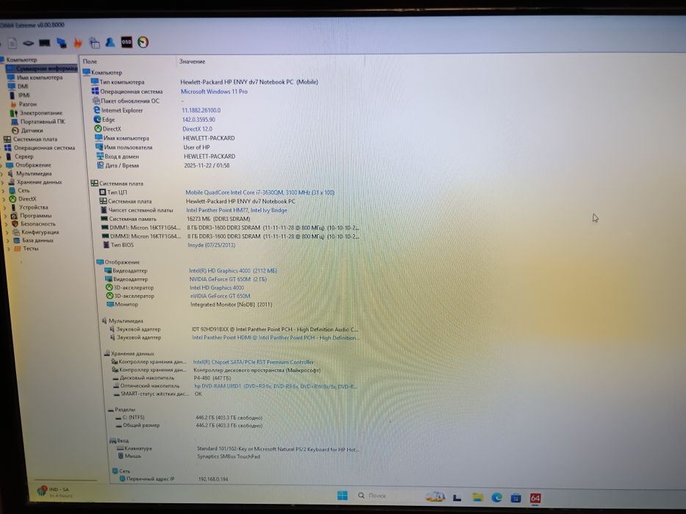
Task: Open the black memory benchmark toolbar icon
Action: pos(44,43)
